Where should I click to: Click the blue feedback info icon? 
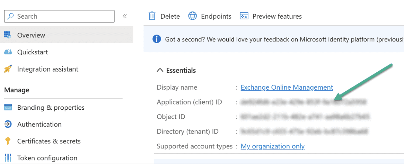[x=157, y=39]
